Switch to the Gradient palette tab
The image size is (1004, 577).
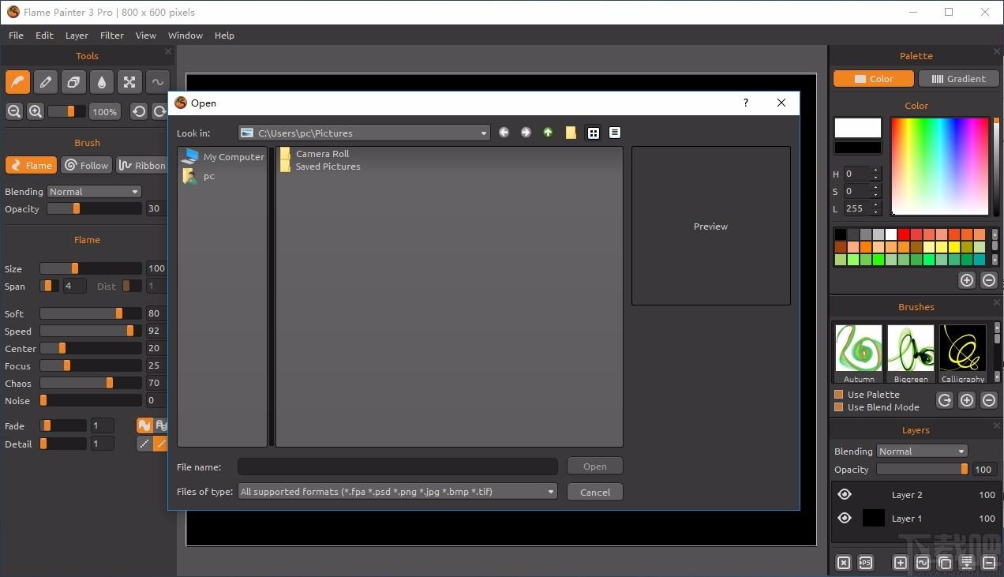click(958, 79)
